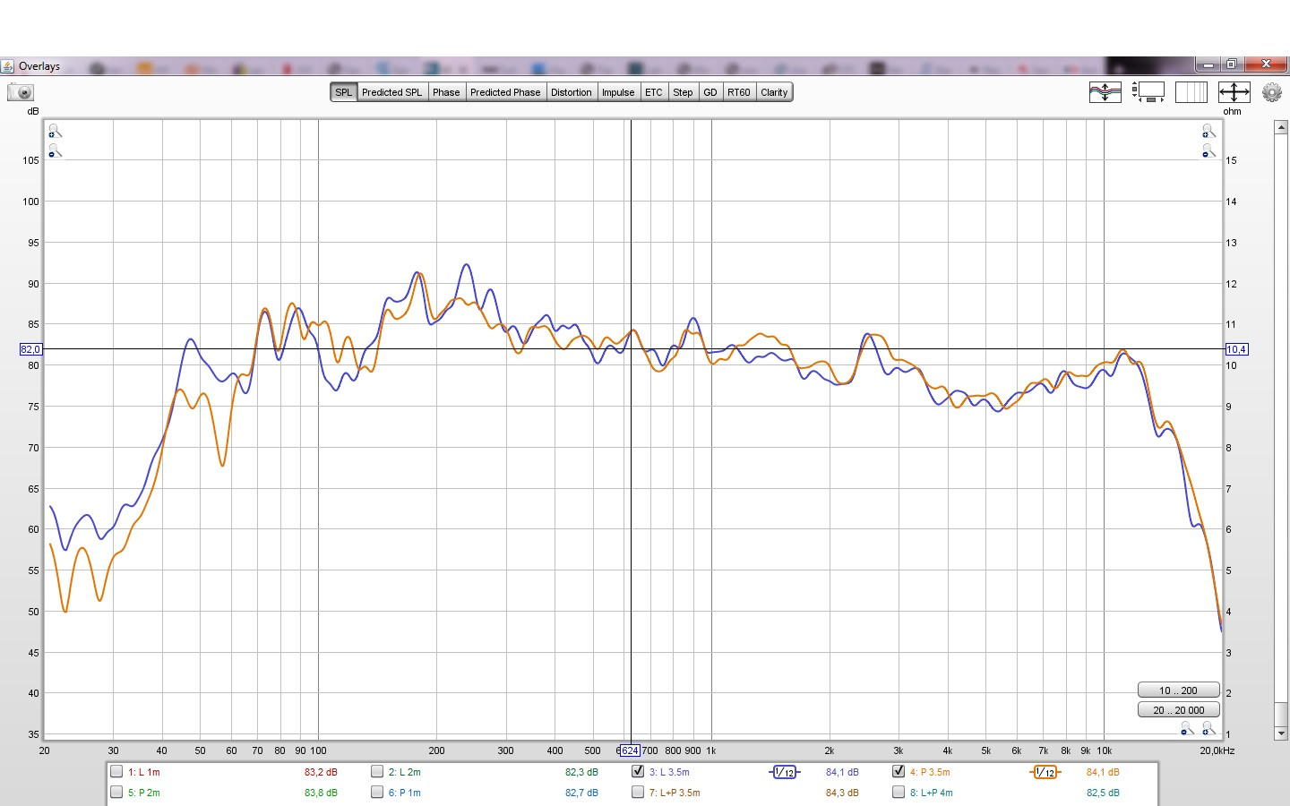
Task: Open smoothing selector for L 3.5m trace
Action: tap(784, 772)
